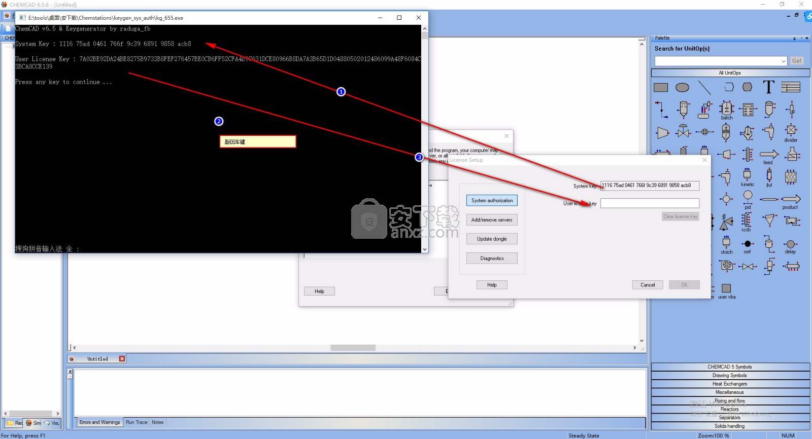This screenshot has height=439, width=812.
Task: Pick the calculator controller UnitOp icon
Action: (748, 109)
